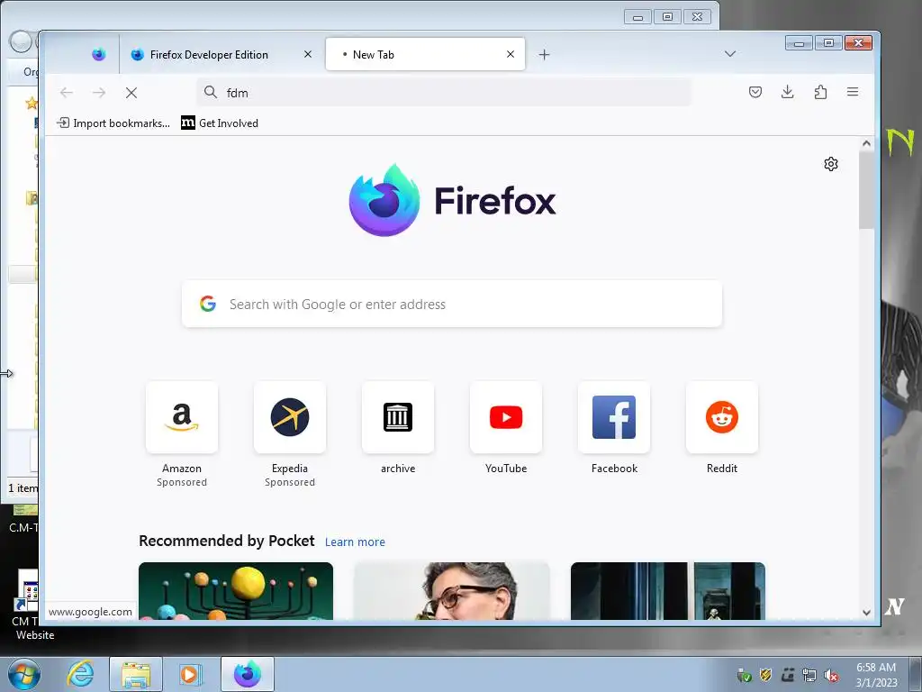This screenshot has height=692, width=922.
Task: Close the Firefox Developer Edition tab
Action: click(308, 54)
